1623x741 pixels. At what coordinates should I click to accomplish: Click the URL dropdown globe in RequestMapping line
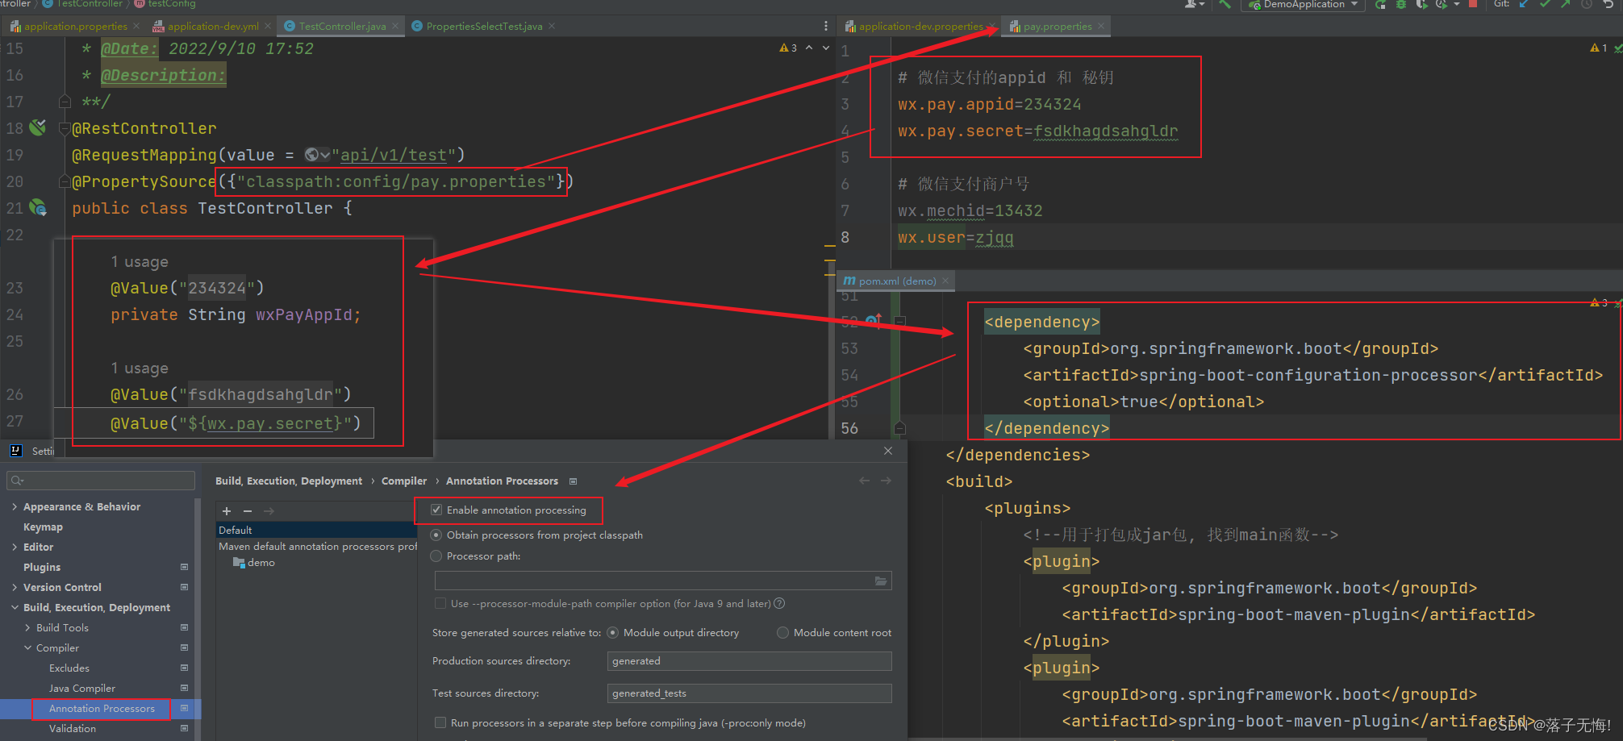click(318, 154)
